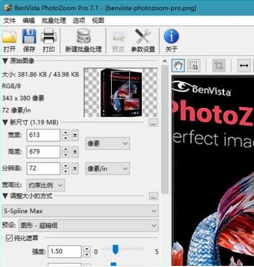Open the 视图 menu
The height and width of the screenshot is (267, 254).
(x=98, y=21)
